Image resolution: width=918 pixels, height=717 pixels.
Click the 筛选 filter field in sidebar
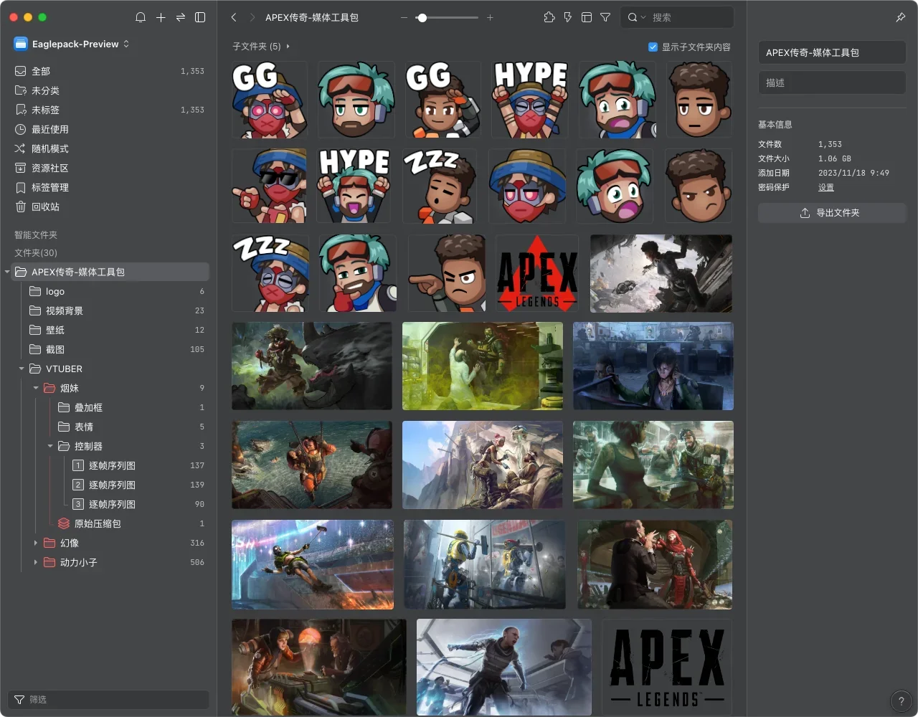pyautogui.click(x=109, y=699)
